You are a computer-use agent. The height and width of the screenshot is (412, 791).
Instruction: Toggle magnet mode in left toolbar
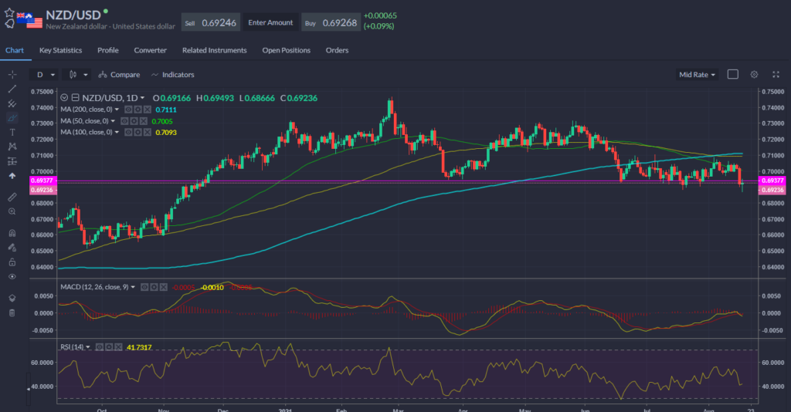(x=12, y=233)
